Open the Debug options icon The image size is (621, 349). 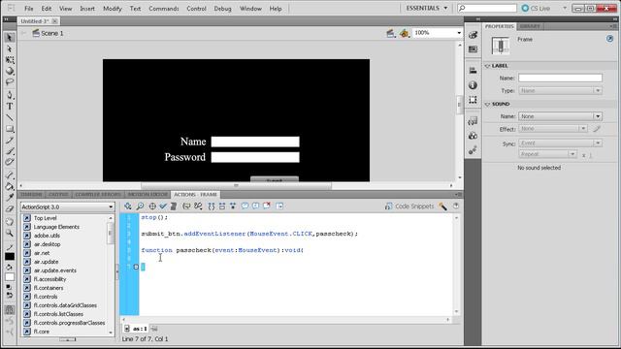[198, 206]
